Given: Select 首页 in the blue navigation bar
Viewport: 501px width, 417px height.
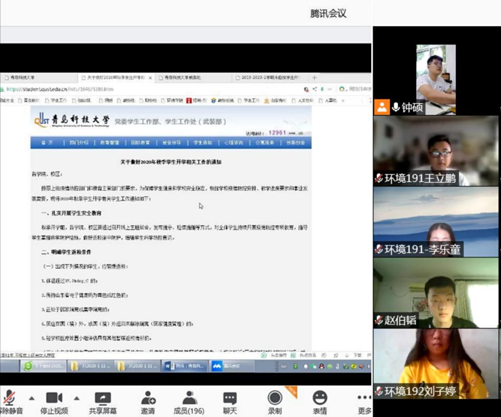Looking at the screenshot, I should pos(47,142).
